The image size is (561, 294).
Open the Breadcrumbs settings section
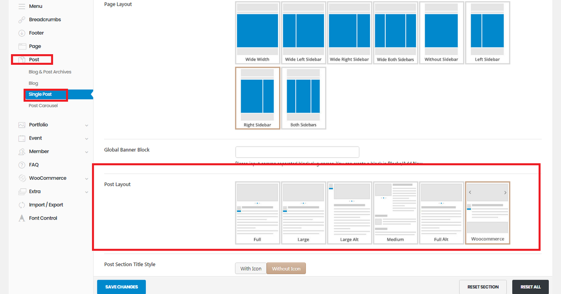point(45,20)
